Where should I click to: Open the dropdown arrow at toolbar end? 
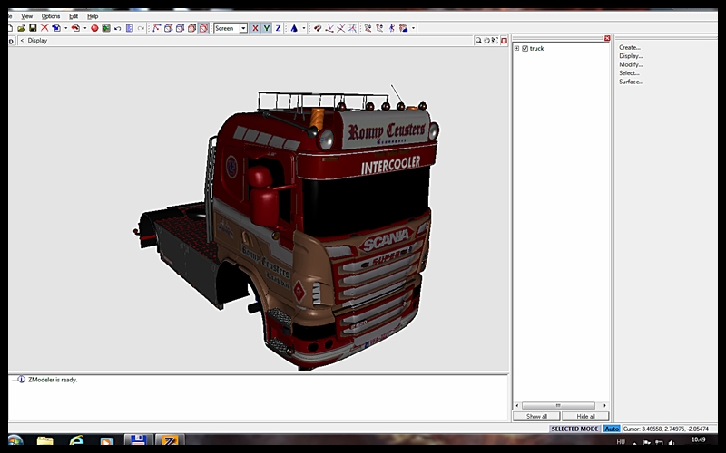point(413,28)
